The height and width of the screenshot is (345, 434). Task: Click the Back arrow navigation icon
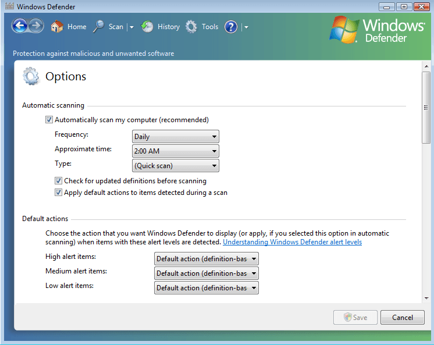click(x=19, y=26)
